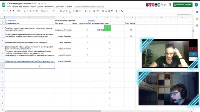Screen dimensions: 200x112
Task: Select column A header
Action: coord(30,17)
